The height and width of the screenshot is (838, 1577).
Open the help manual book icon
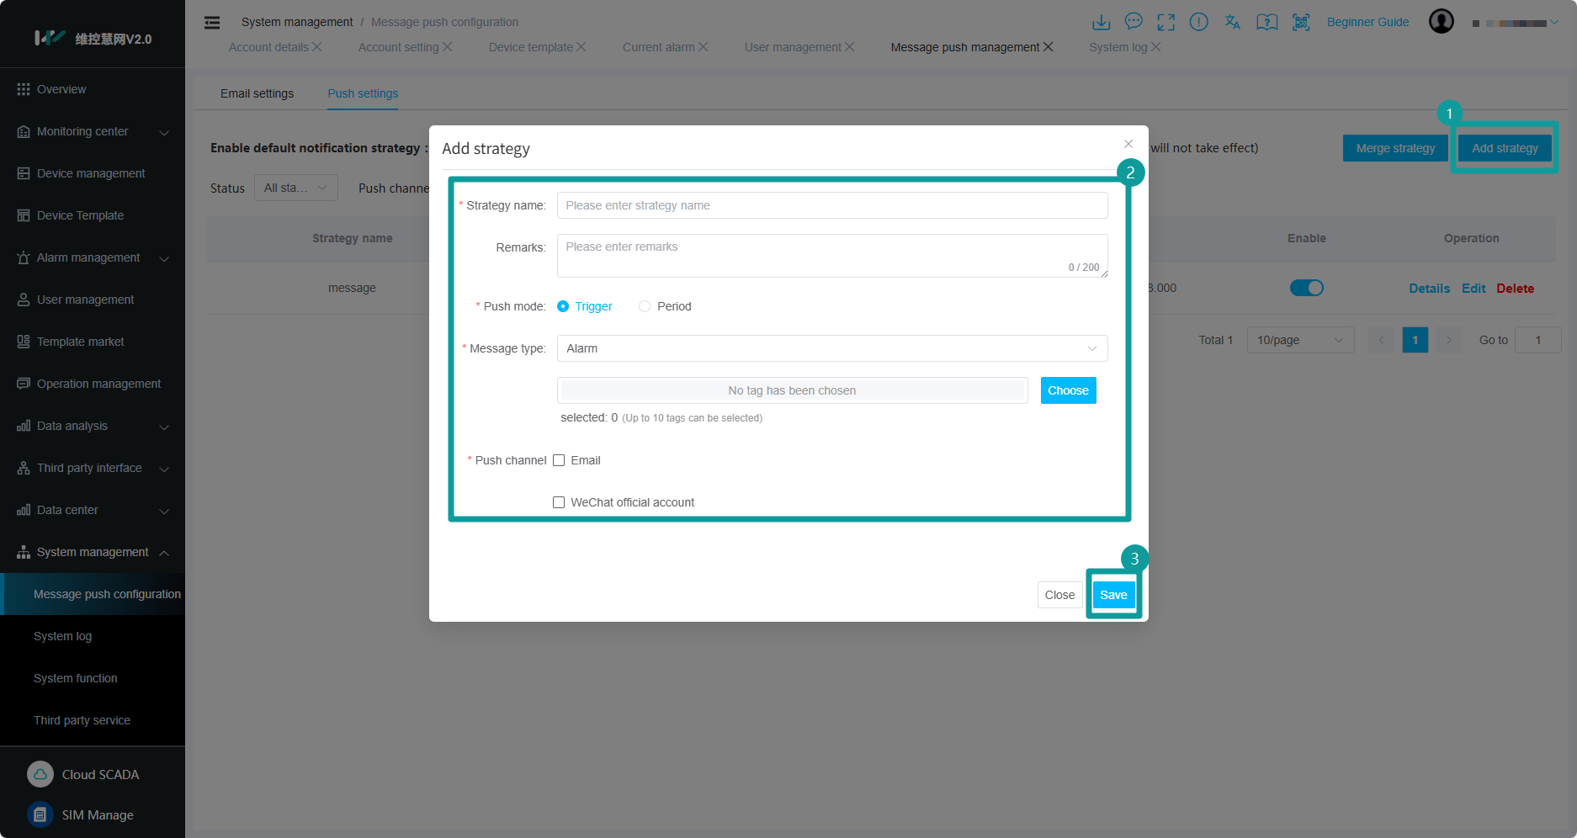pyautogui.click(x=1266, y=22)
